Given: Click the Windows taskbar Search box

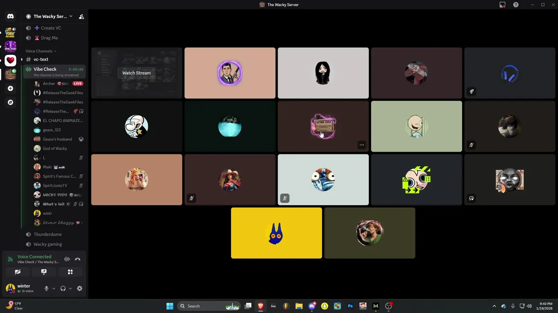Looking at the screenshot, I should click(x=210, y=306).
